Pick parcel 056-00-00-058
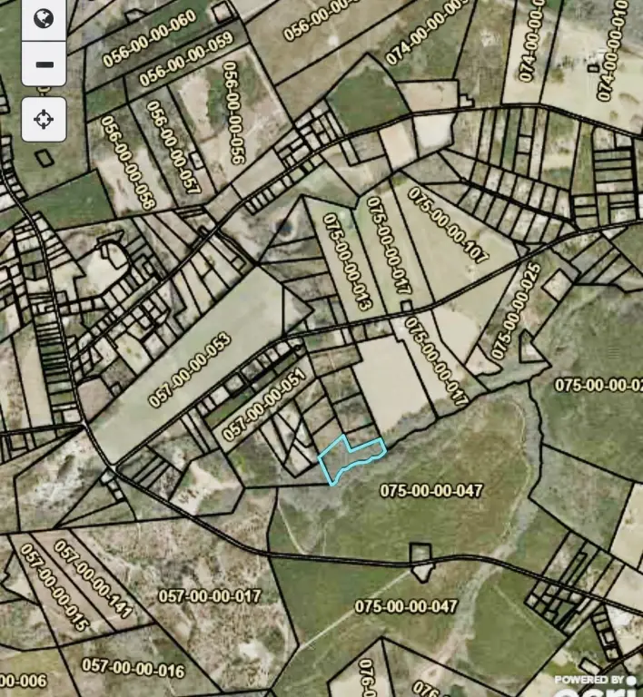This screenshot has width=643, height=697. point(129,162)
